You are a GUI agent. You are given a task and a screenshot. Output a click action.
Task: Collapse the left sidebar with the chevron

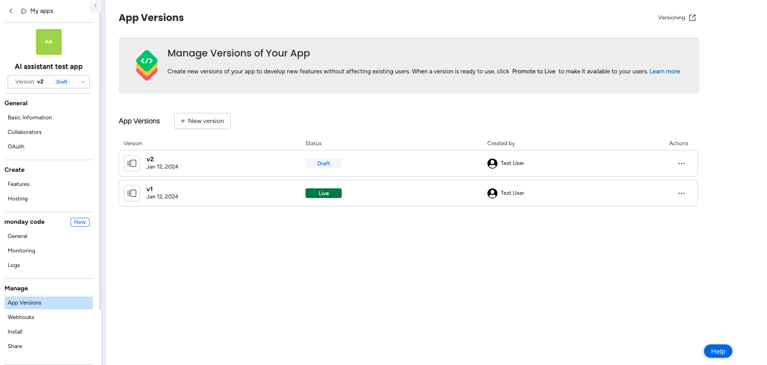click(x=95, y=6)
